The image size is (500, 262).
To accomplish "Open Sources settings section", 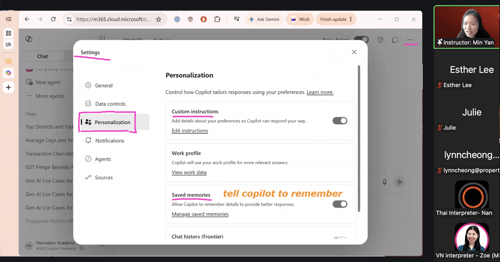I will click(x=114, y=177).
